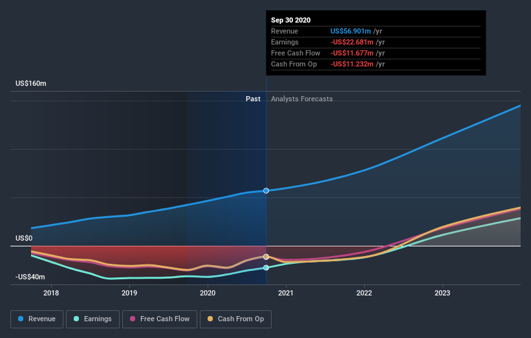Click the US$56.901m revenue value
The image size is (531, 338).
(x=351, y=31)
